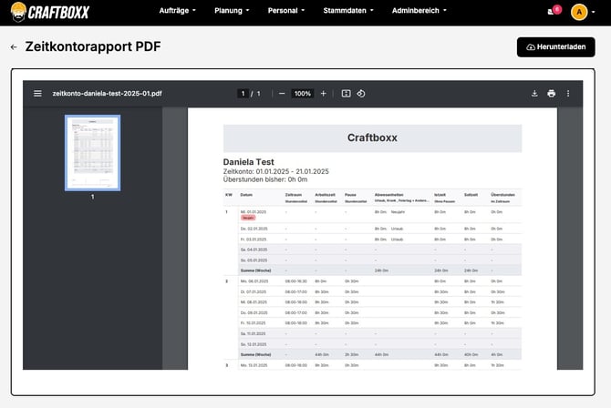This screenshot has height=408, width=611.
Task: Click the Datum column header
Action: [x=246, y=195]
